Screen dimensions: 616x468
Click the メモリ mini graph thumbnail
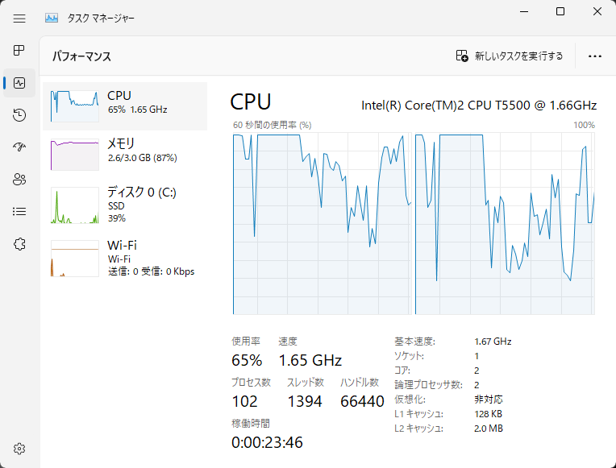pos(75,154)
